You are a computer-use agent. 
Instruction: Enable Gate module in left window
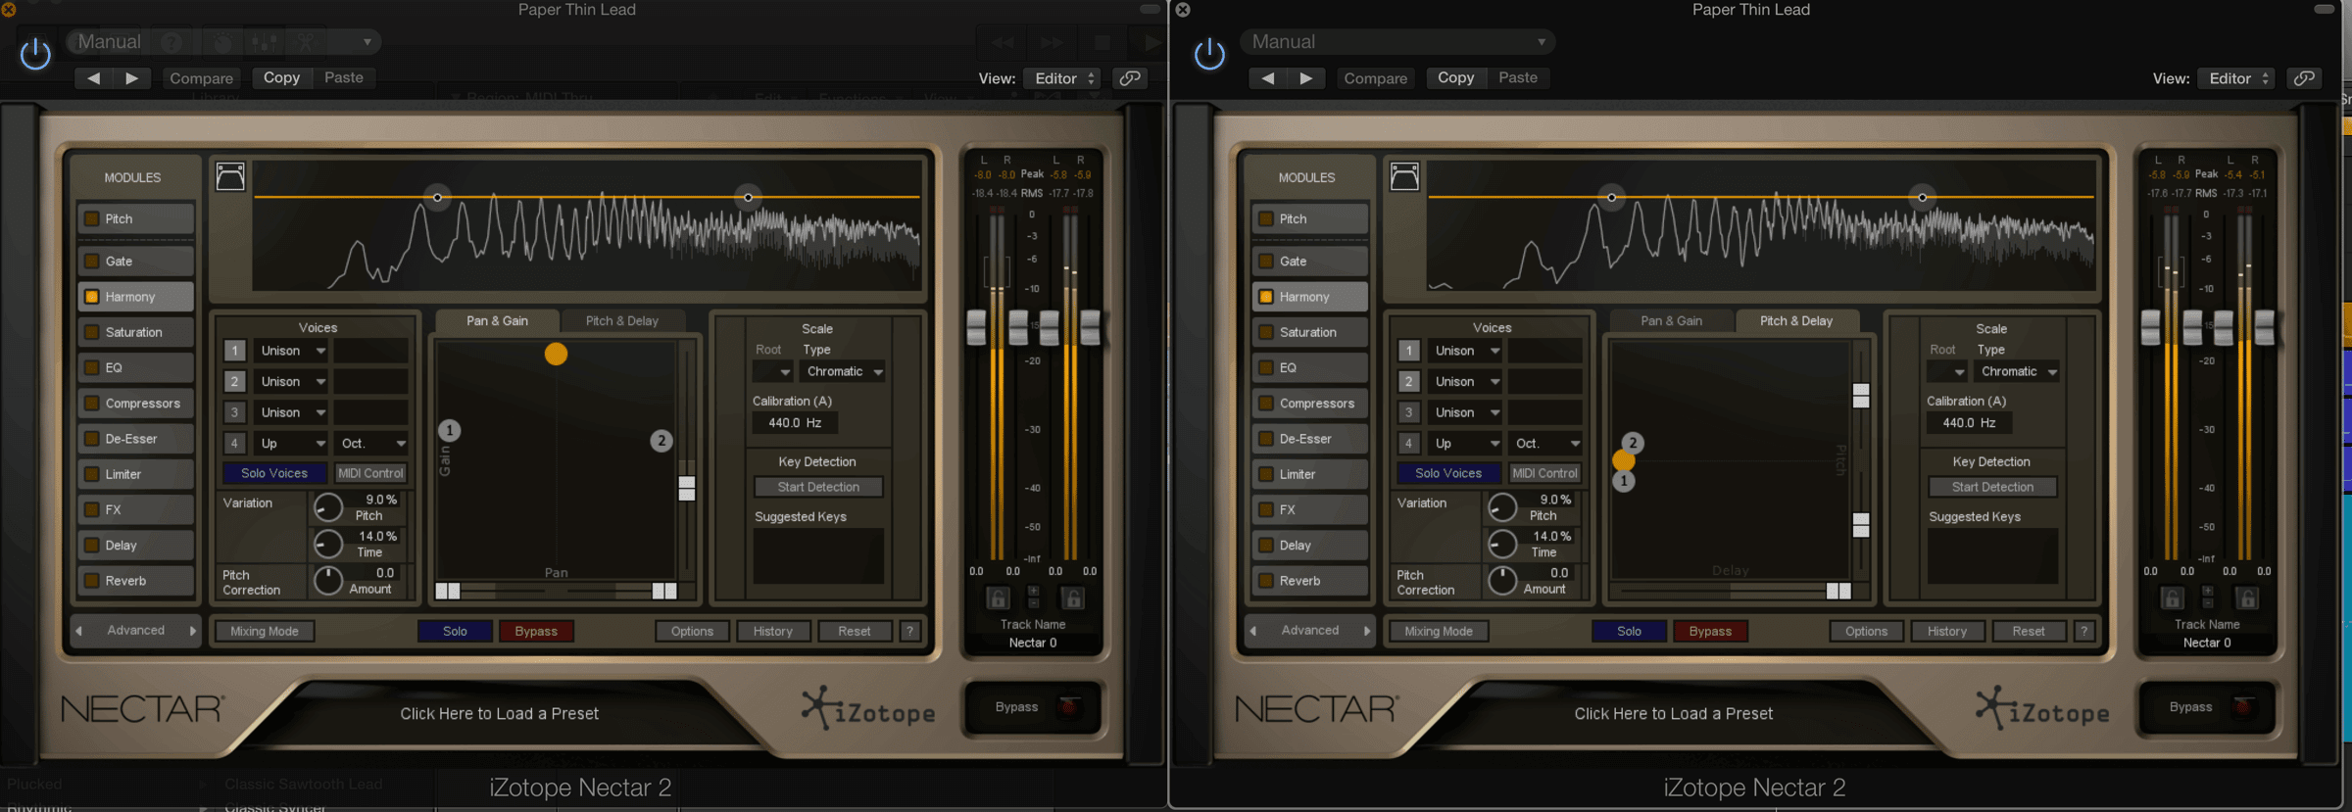tap(91, 262)
